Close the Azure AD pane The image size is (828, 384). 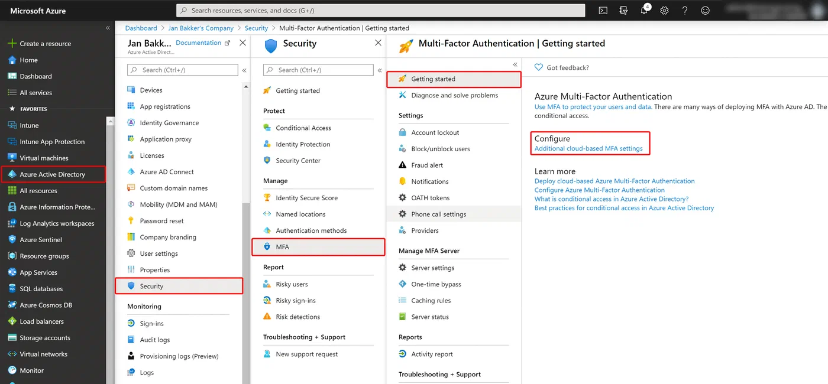[x=242, y=43]
